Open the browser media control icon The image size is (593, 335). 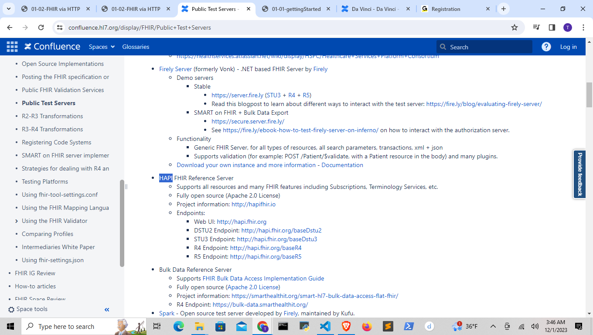coord(536,27)
